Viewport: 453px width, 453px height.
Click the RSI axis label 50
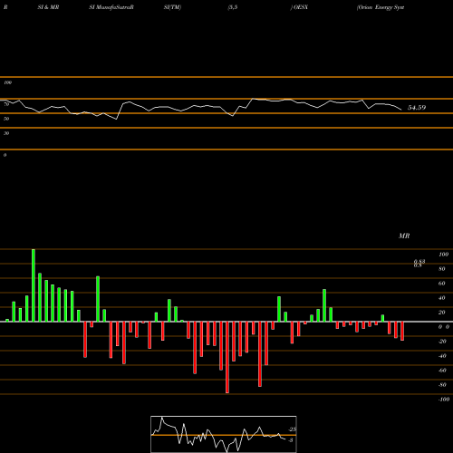click(x=6, y=119)
